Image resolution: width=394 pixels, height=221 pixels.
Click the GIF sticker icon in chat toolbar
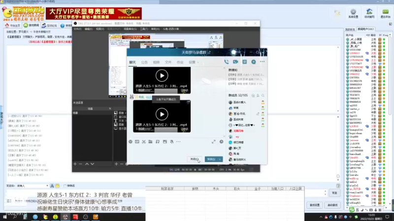point(137,141)
